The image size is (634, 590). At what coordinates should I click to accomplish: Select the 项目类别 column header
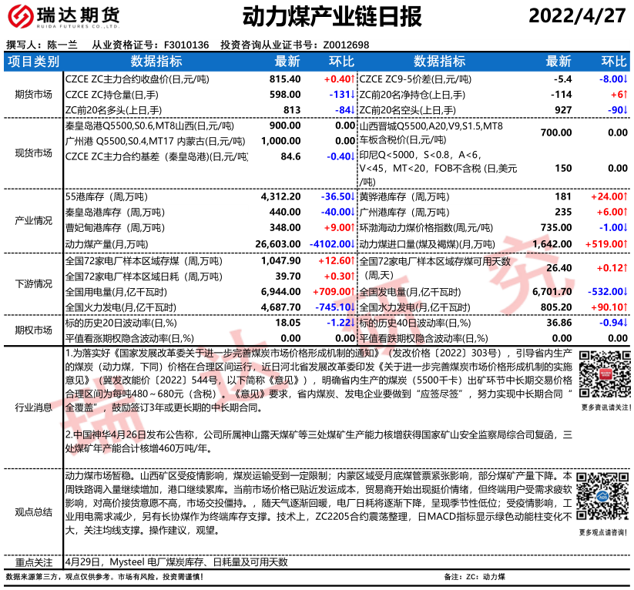pos(33,62)
